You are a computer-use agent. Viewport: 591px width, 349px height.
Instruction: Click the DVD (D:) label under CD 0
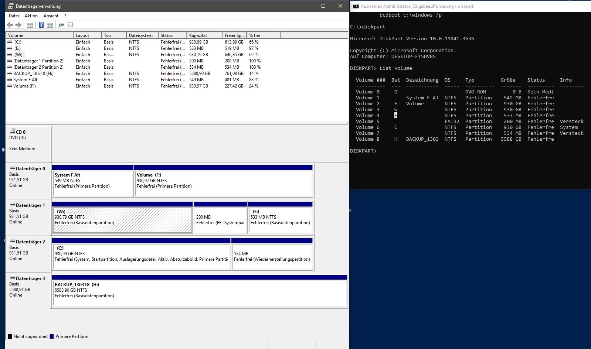click(x=17, y=138)
